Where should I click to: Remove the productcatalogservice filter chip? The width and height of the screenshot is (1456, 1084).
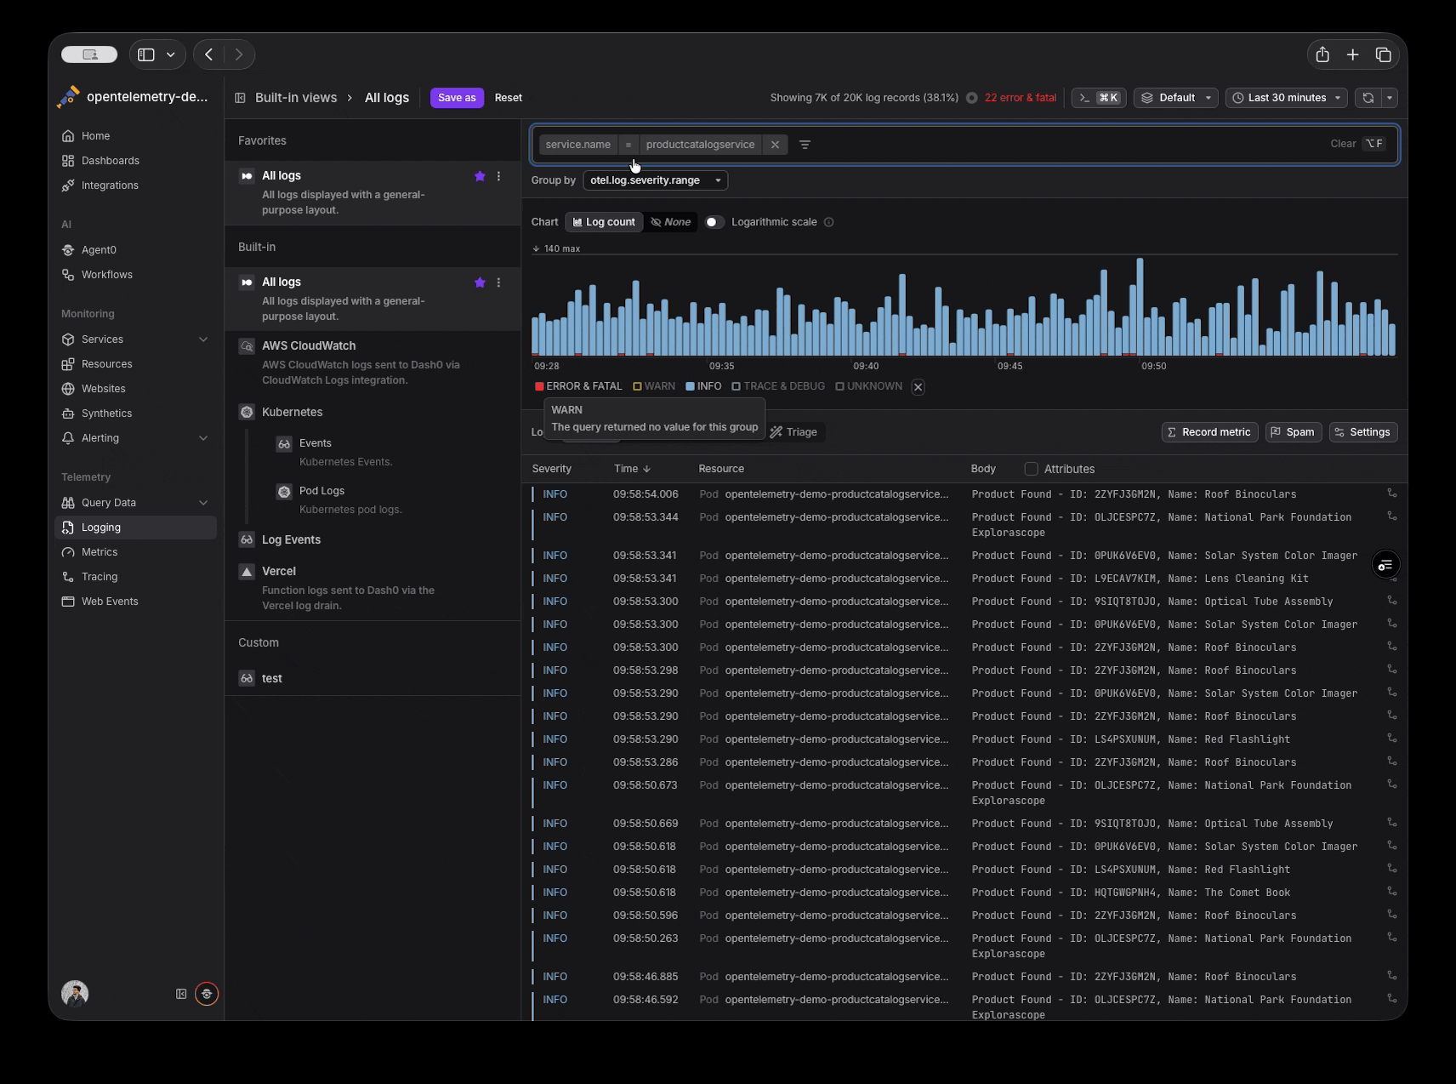point(775,145)
